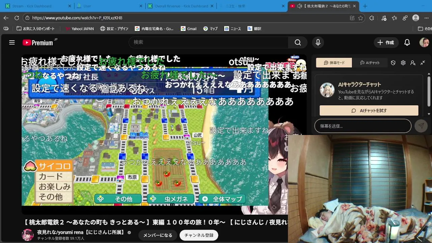Open browser settings three-dots menu
Image resolution: width=432 pixels, height=243 pixels.
[x=426, y=18]
